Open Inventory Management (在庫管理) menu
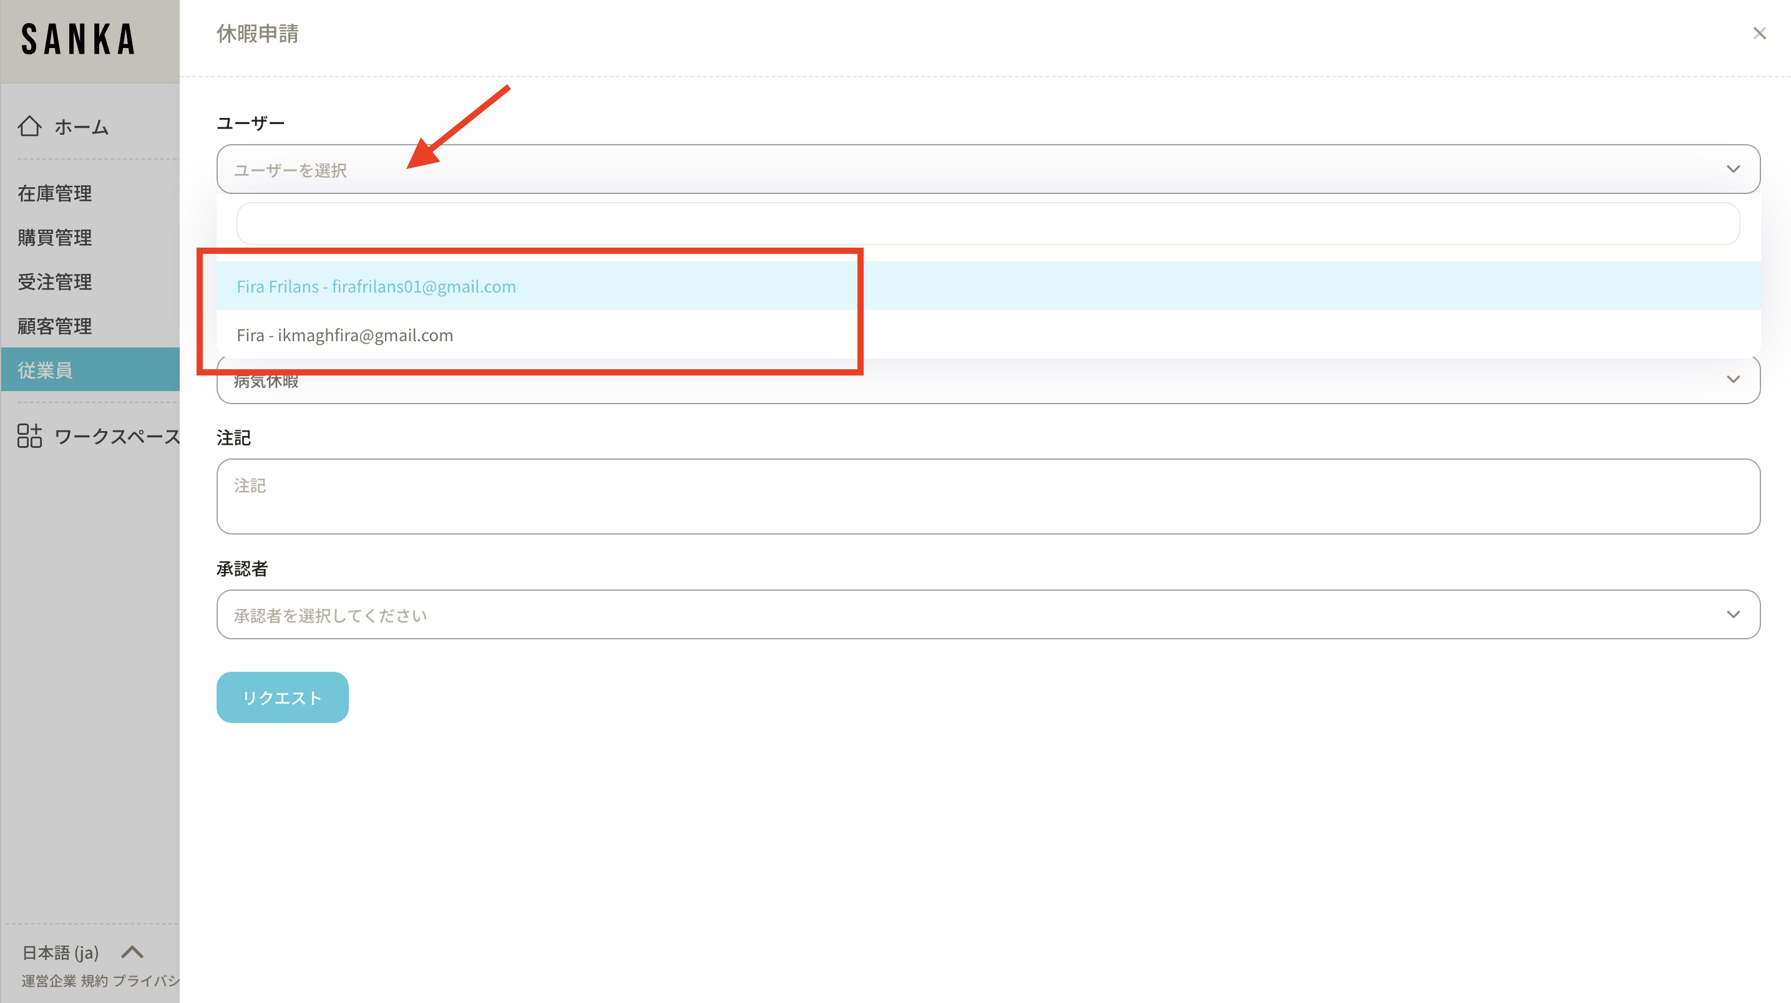The width and height of the screenshot is (1791, 1003). click(55, 193)
